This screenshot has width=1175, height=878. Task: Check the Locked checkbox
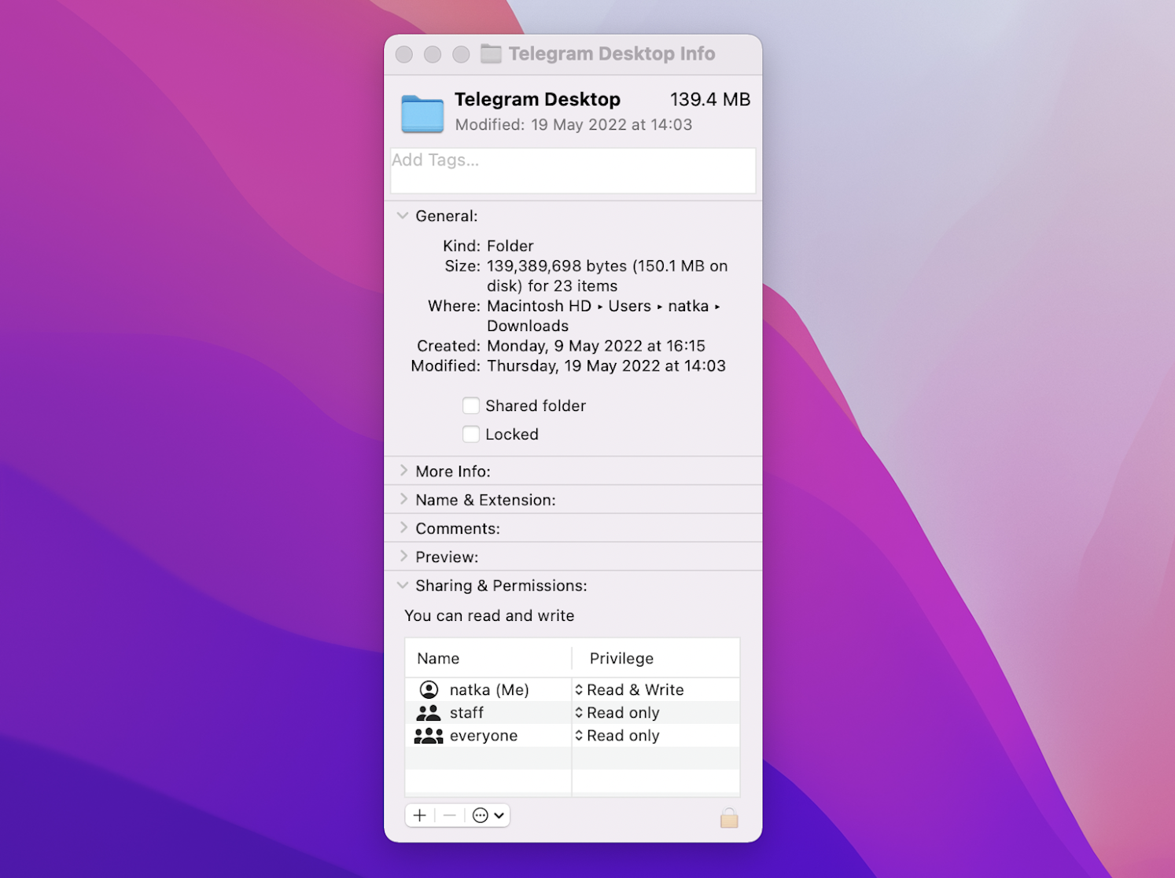[471, 434]
